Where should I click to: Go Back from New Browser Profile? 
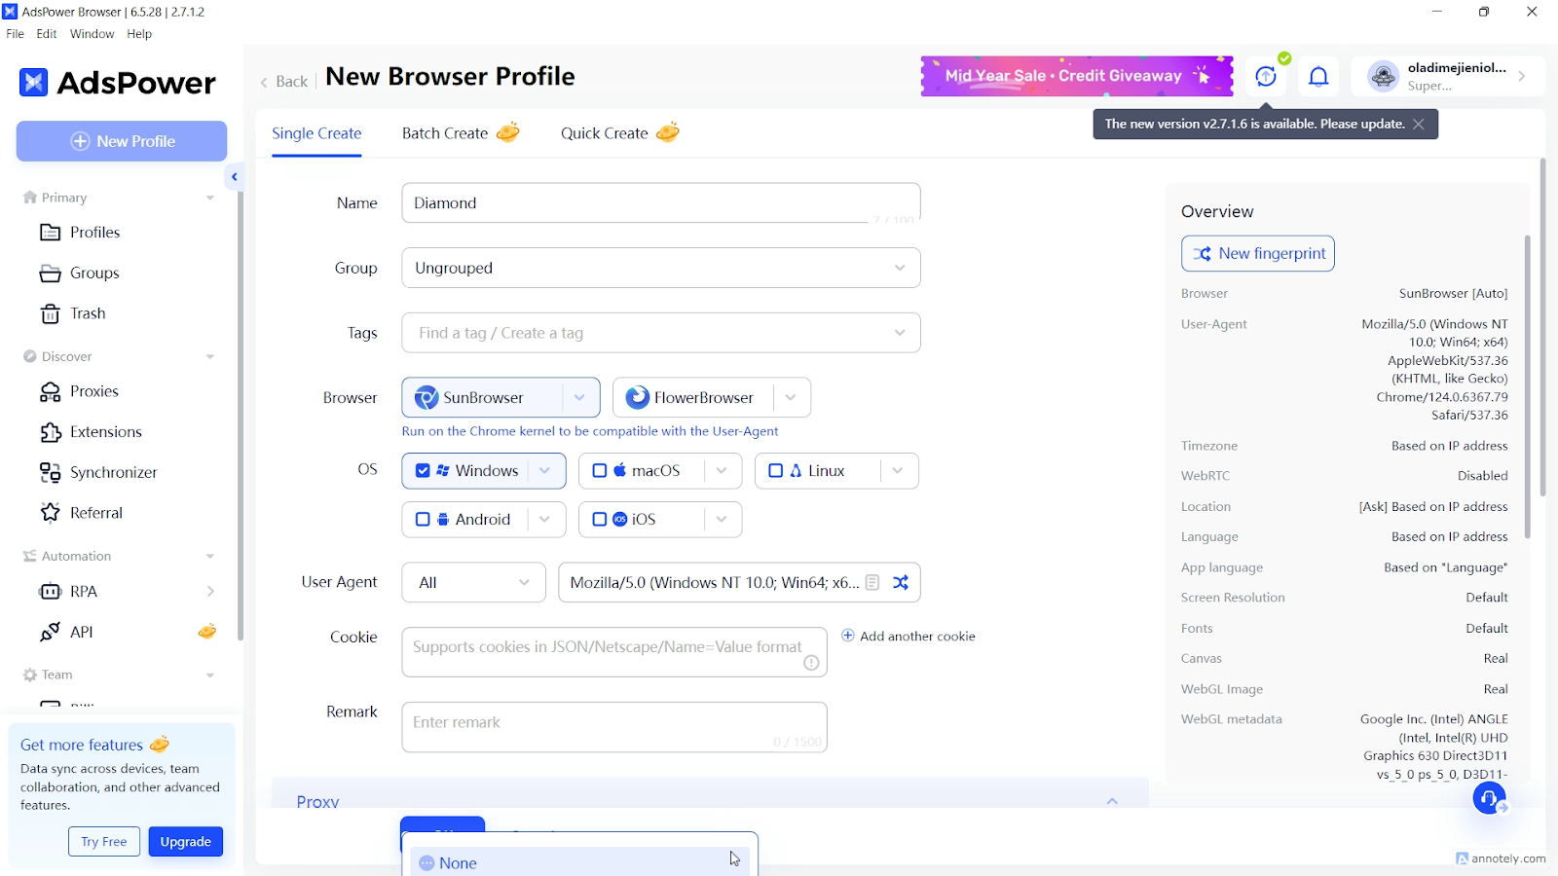(x=283, y=82)
